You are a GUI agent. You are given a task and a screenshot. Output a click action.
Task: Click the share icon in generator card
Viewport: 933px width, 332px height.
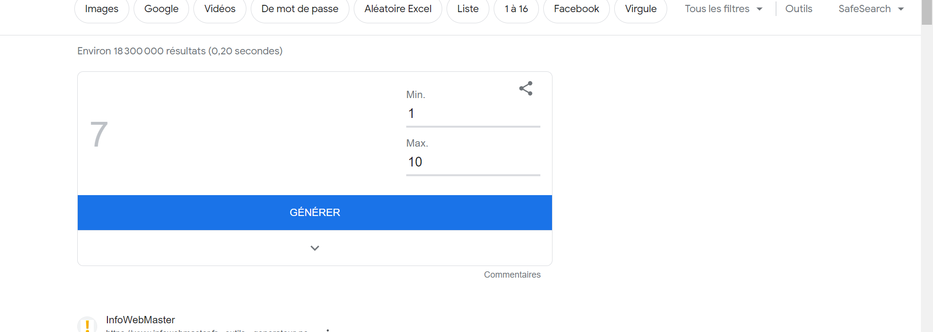(x=526, y=88)
